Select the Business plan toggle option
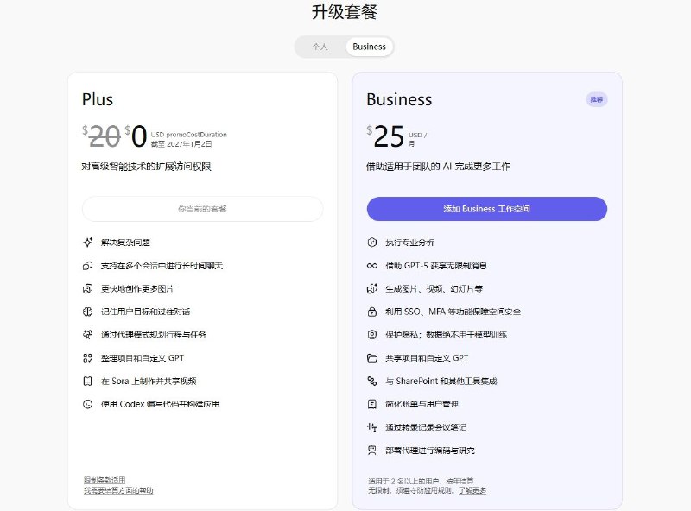691x511 pixels. point(369,47)
